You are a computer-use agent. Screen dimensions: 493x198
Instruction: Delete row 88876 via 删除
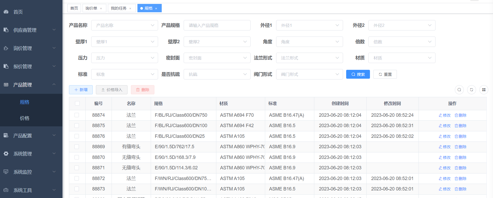tap(461, 136)
